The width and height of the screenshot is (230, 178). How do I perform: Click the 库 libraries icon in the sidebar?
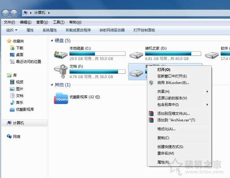9,75
